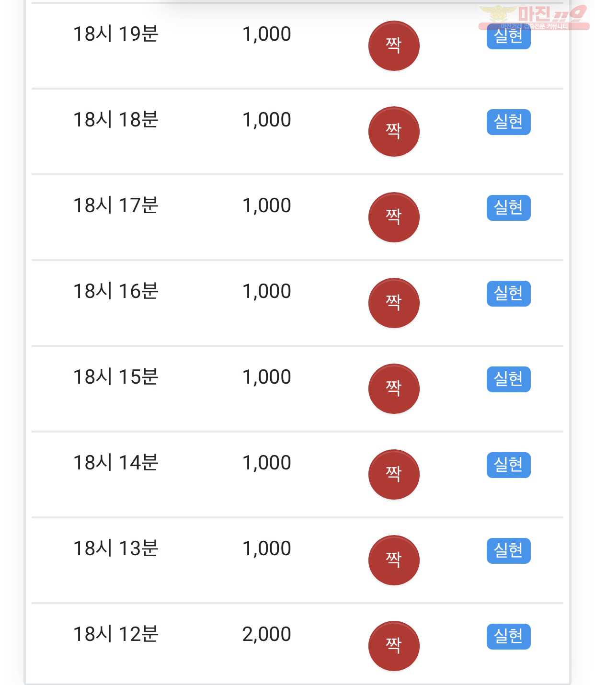Click the 1,000 amount in 18시 16분 row
595x685 pixels.
click(267, 291)
